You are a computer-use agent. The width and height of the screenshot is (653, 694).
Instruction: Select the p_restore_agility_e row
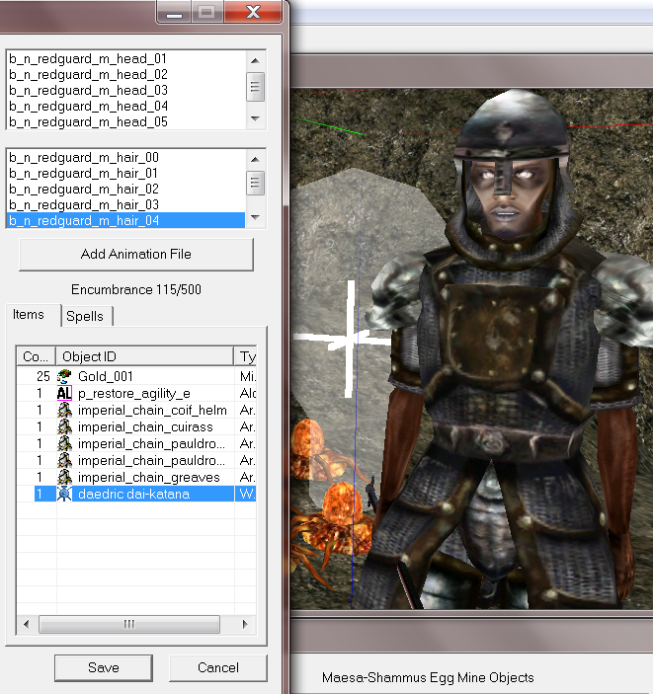(x=136, y=393)
